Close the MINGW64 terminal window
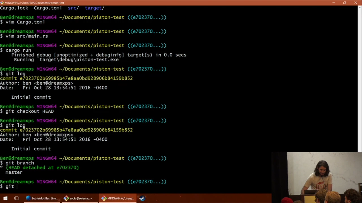Screen dimensions: 362x203 [355, 3]
